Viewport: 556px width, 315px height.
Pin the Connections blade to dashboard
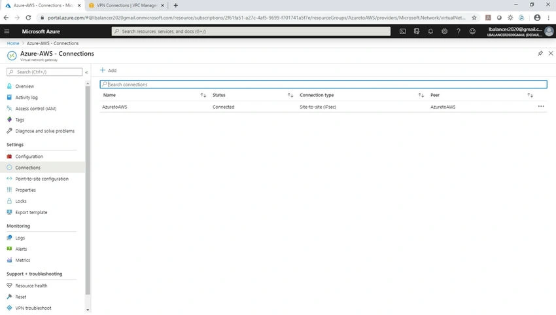[x=540, y=53]
